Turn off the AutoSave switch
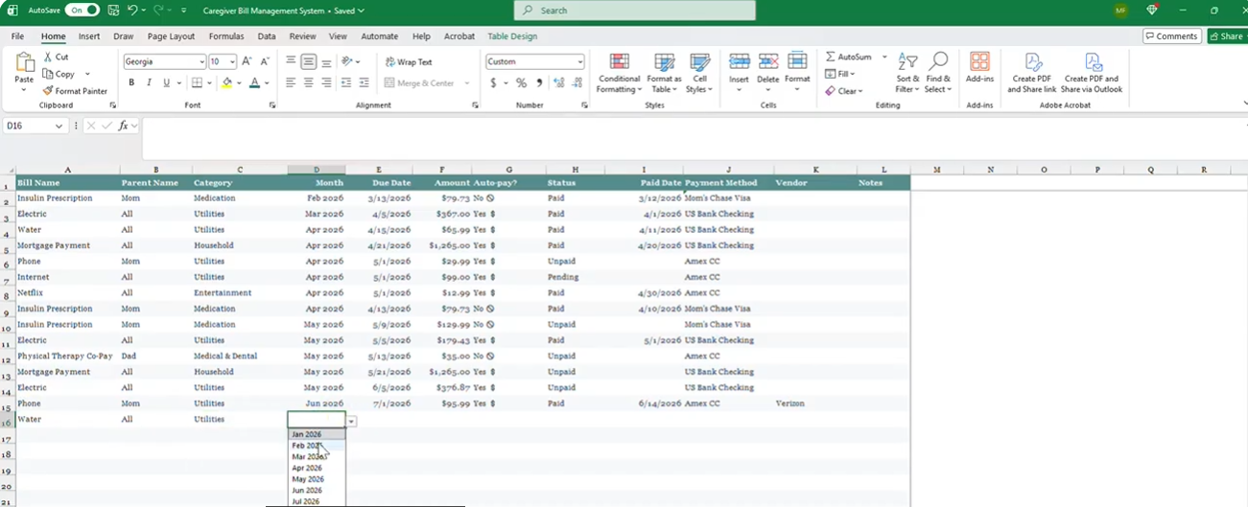The width and height of the screenshot is (1248, 507). 82,11
